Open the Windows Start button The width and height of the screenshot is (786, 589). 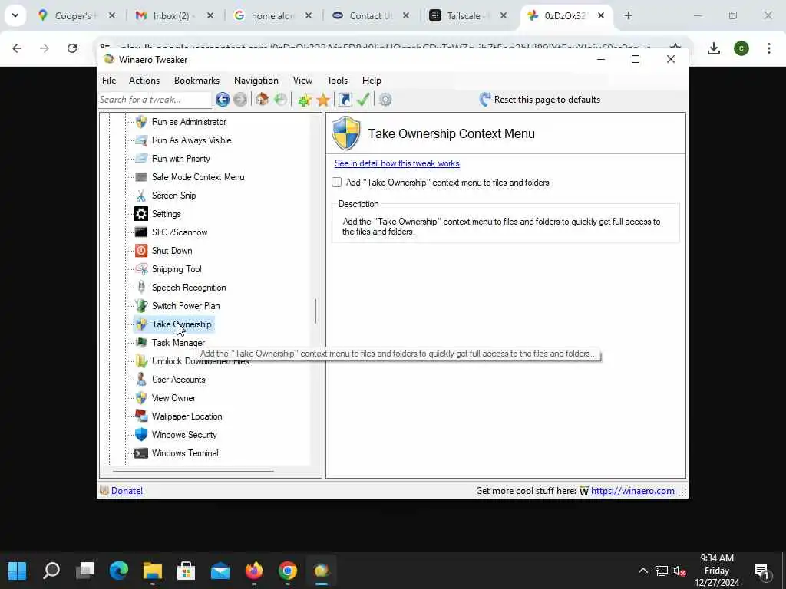pos(18,571)
